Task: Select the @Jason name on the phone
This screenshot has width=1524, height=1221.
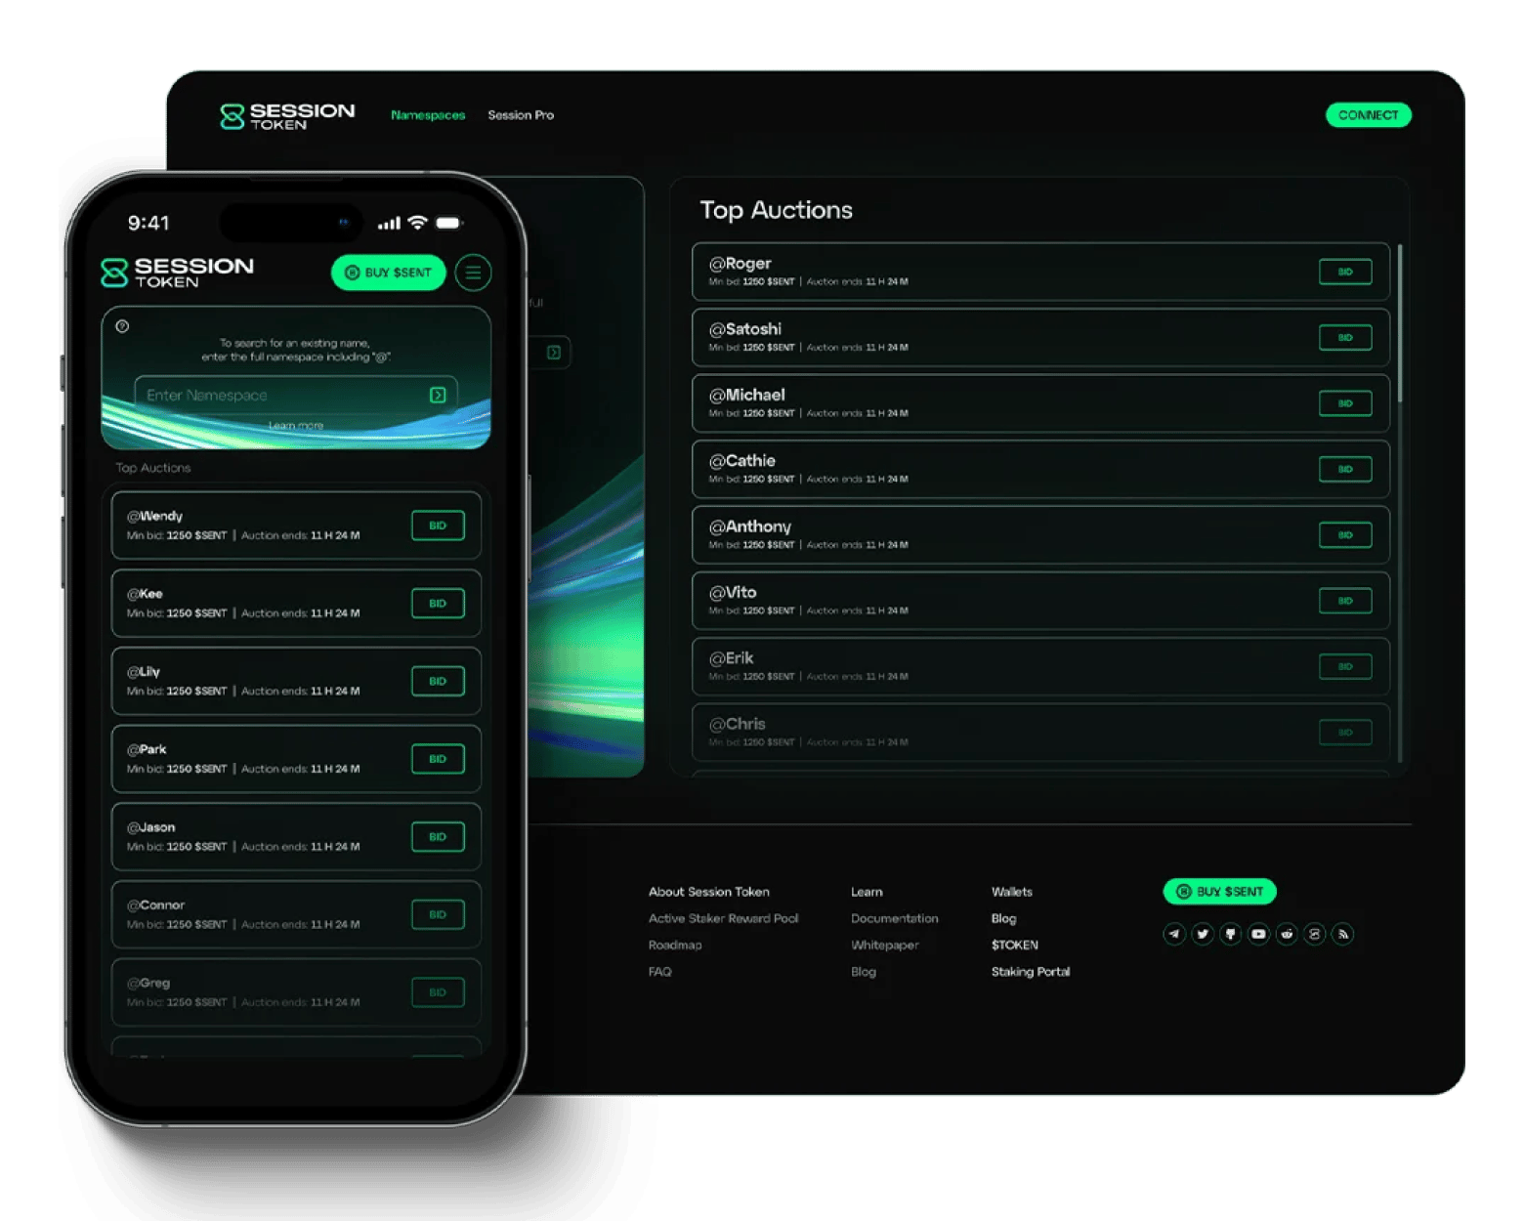Action: click(x=150, y=827)
